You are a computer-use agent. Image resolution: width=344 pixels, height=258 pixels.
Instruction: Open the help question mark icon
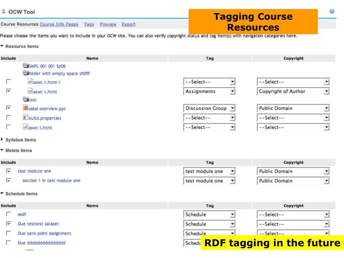[x=332, y=11]
